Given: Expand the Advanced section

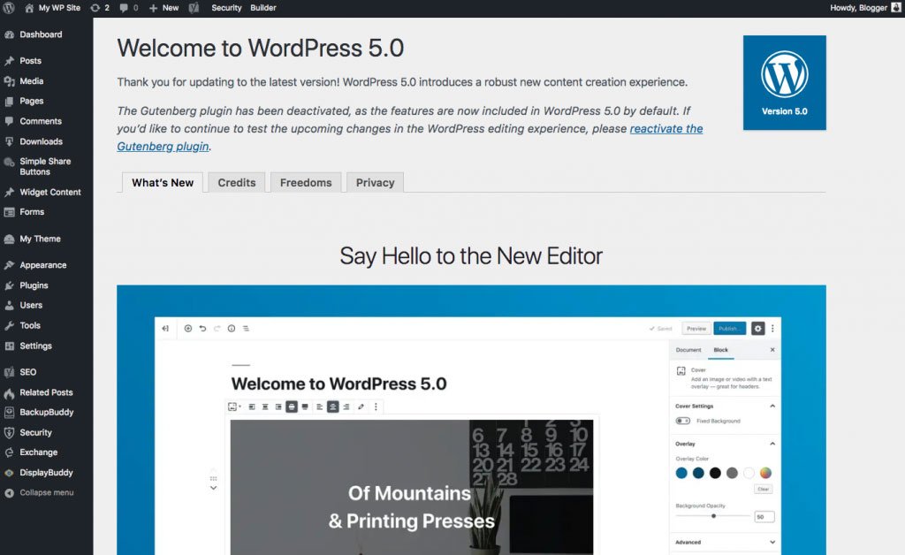Looking at the screenshot, I should click(772, 542).
